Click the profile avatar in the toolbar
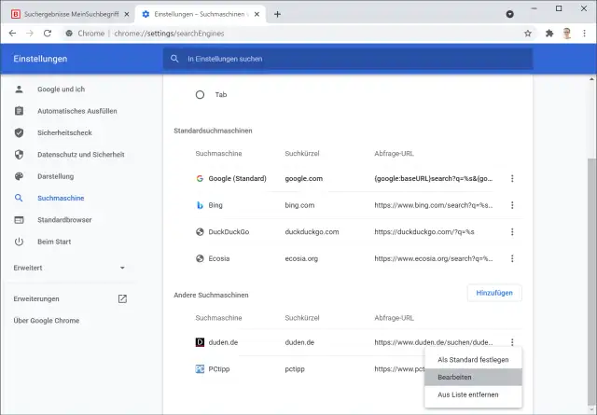Image resolution: width=597 pixels, height=415 pixels. click(567, 33)
